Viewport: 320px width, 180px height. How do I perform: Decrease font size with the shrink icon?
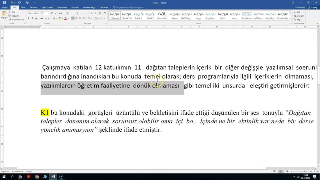point(55,13)
